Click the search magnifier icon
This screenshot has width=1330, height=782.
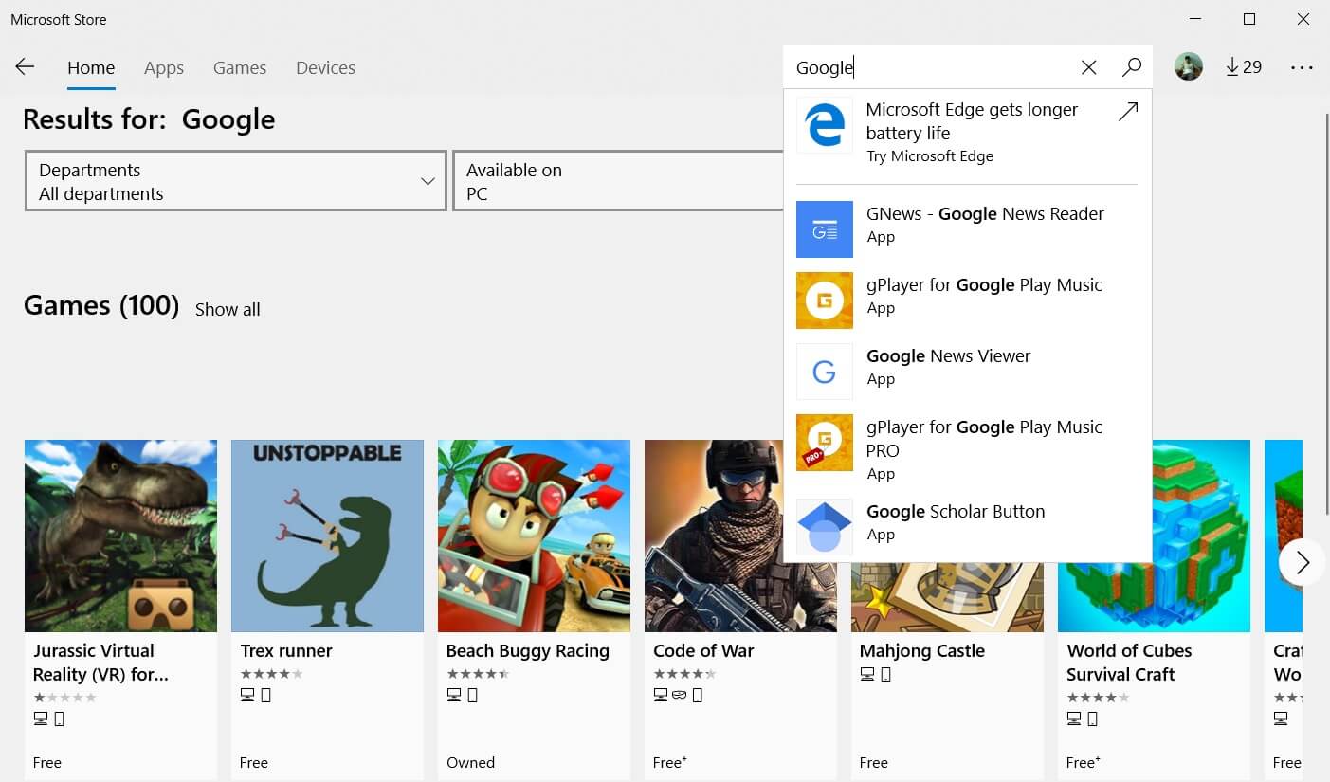click(1132, 67)
